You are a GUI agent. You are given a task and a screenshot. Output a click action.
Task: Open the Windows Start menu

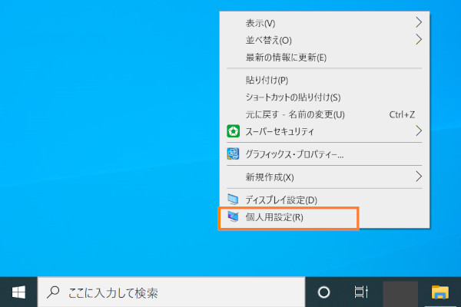pos(18,292)
